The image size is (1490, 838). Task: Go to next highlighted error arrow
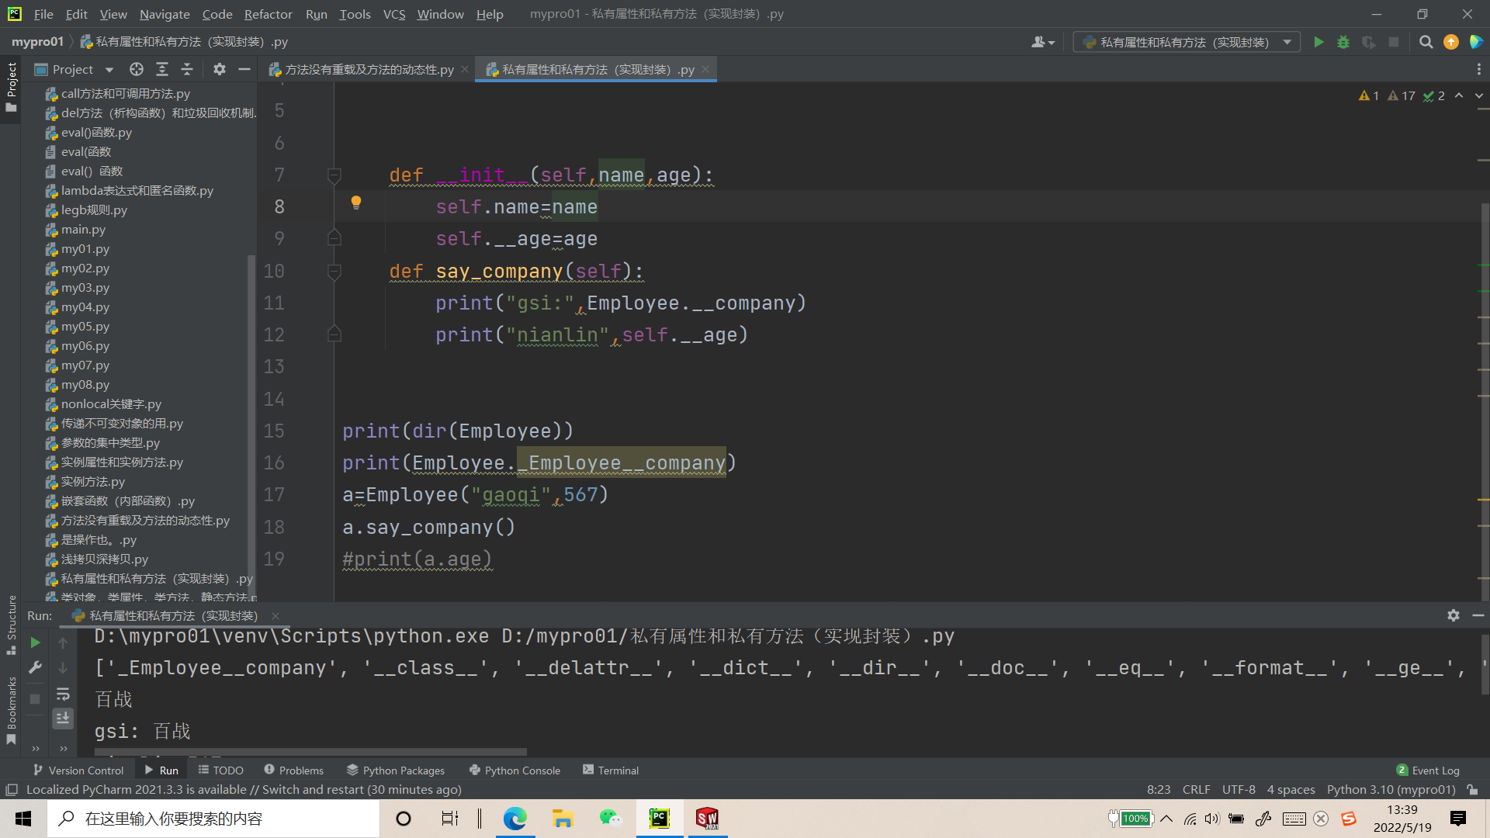tap(1478, 95)
